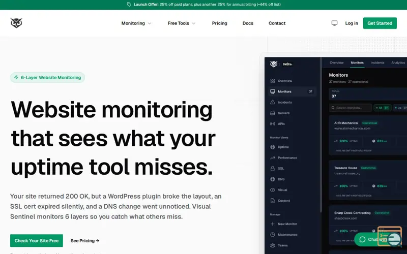Click the uptime trend icon on AHR Mechanical card
The height and width of the screenshot is (254, 407).
click(336, 141)
